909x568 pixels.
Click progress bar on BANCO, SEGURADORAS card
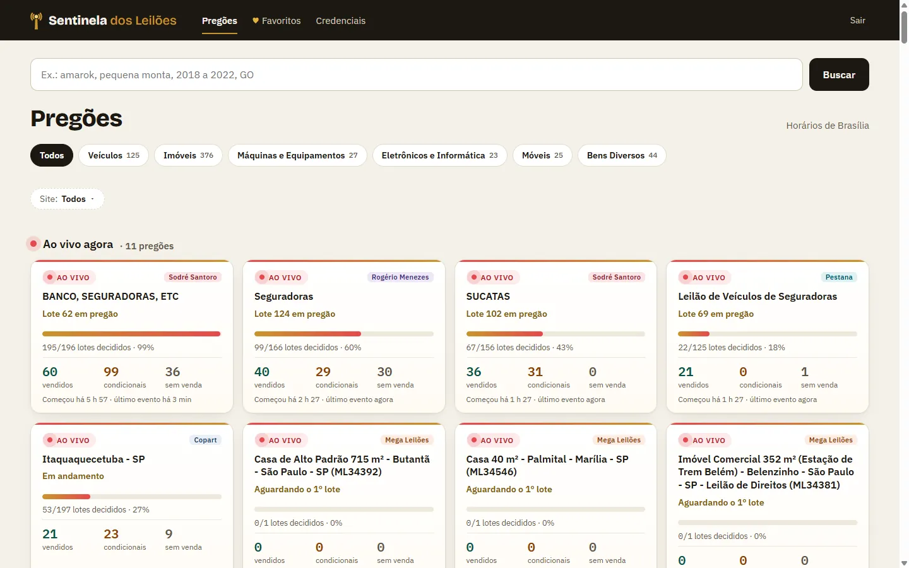point(132,334)
